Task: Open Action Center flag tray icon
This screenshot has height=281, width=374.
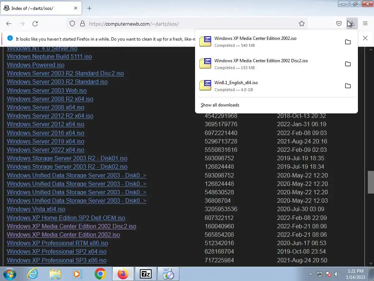Action: (328, 274)
